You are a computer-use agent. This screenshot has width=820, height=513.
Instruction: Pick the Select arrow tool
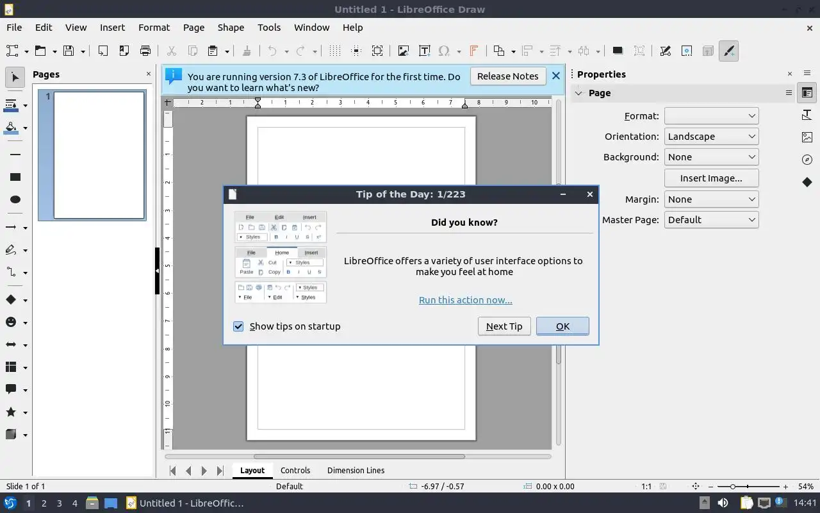click(15, 78)
